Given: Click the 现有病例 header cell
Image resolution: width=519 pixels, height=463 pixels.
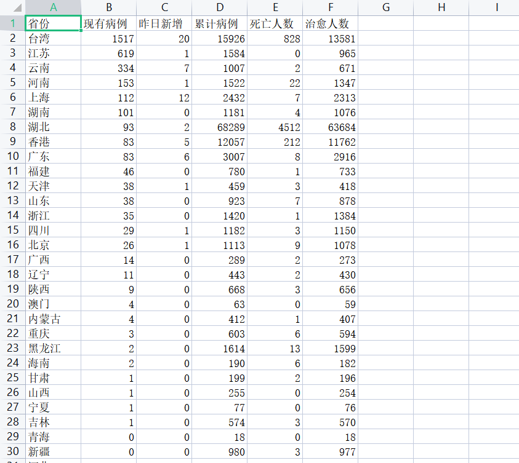Looking at the screenshot, I should 109,23.
